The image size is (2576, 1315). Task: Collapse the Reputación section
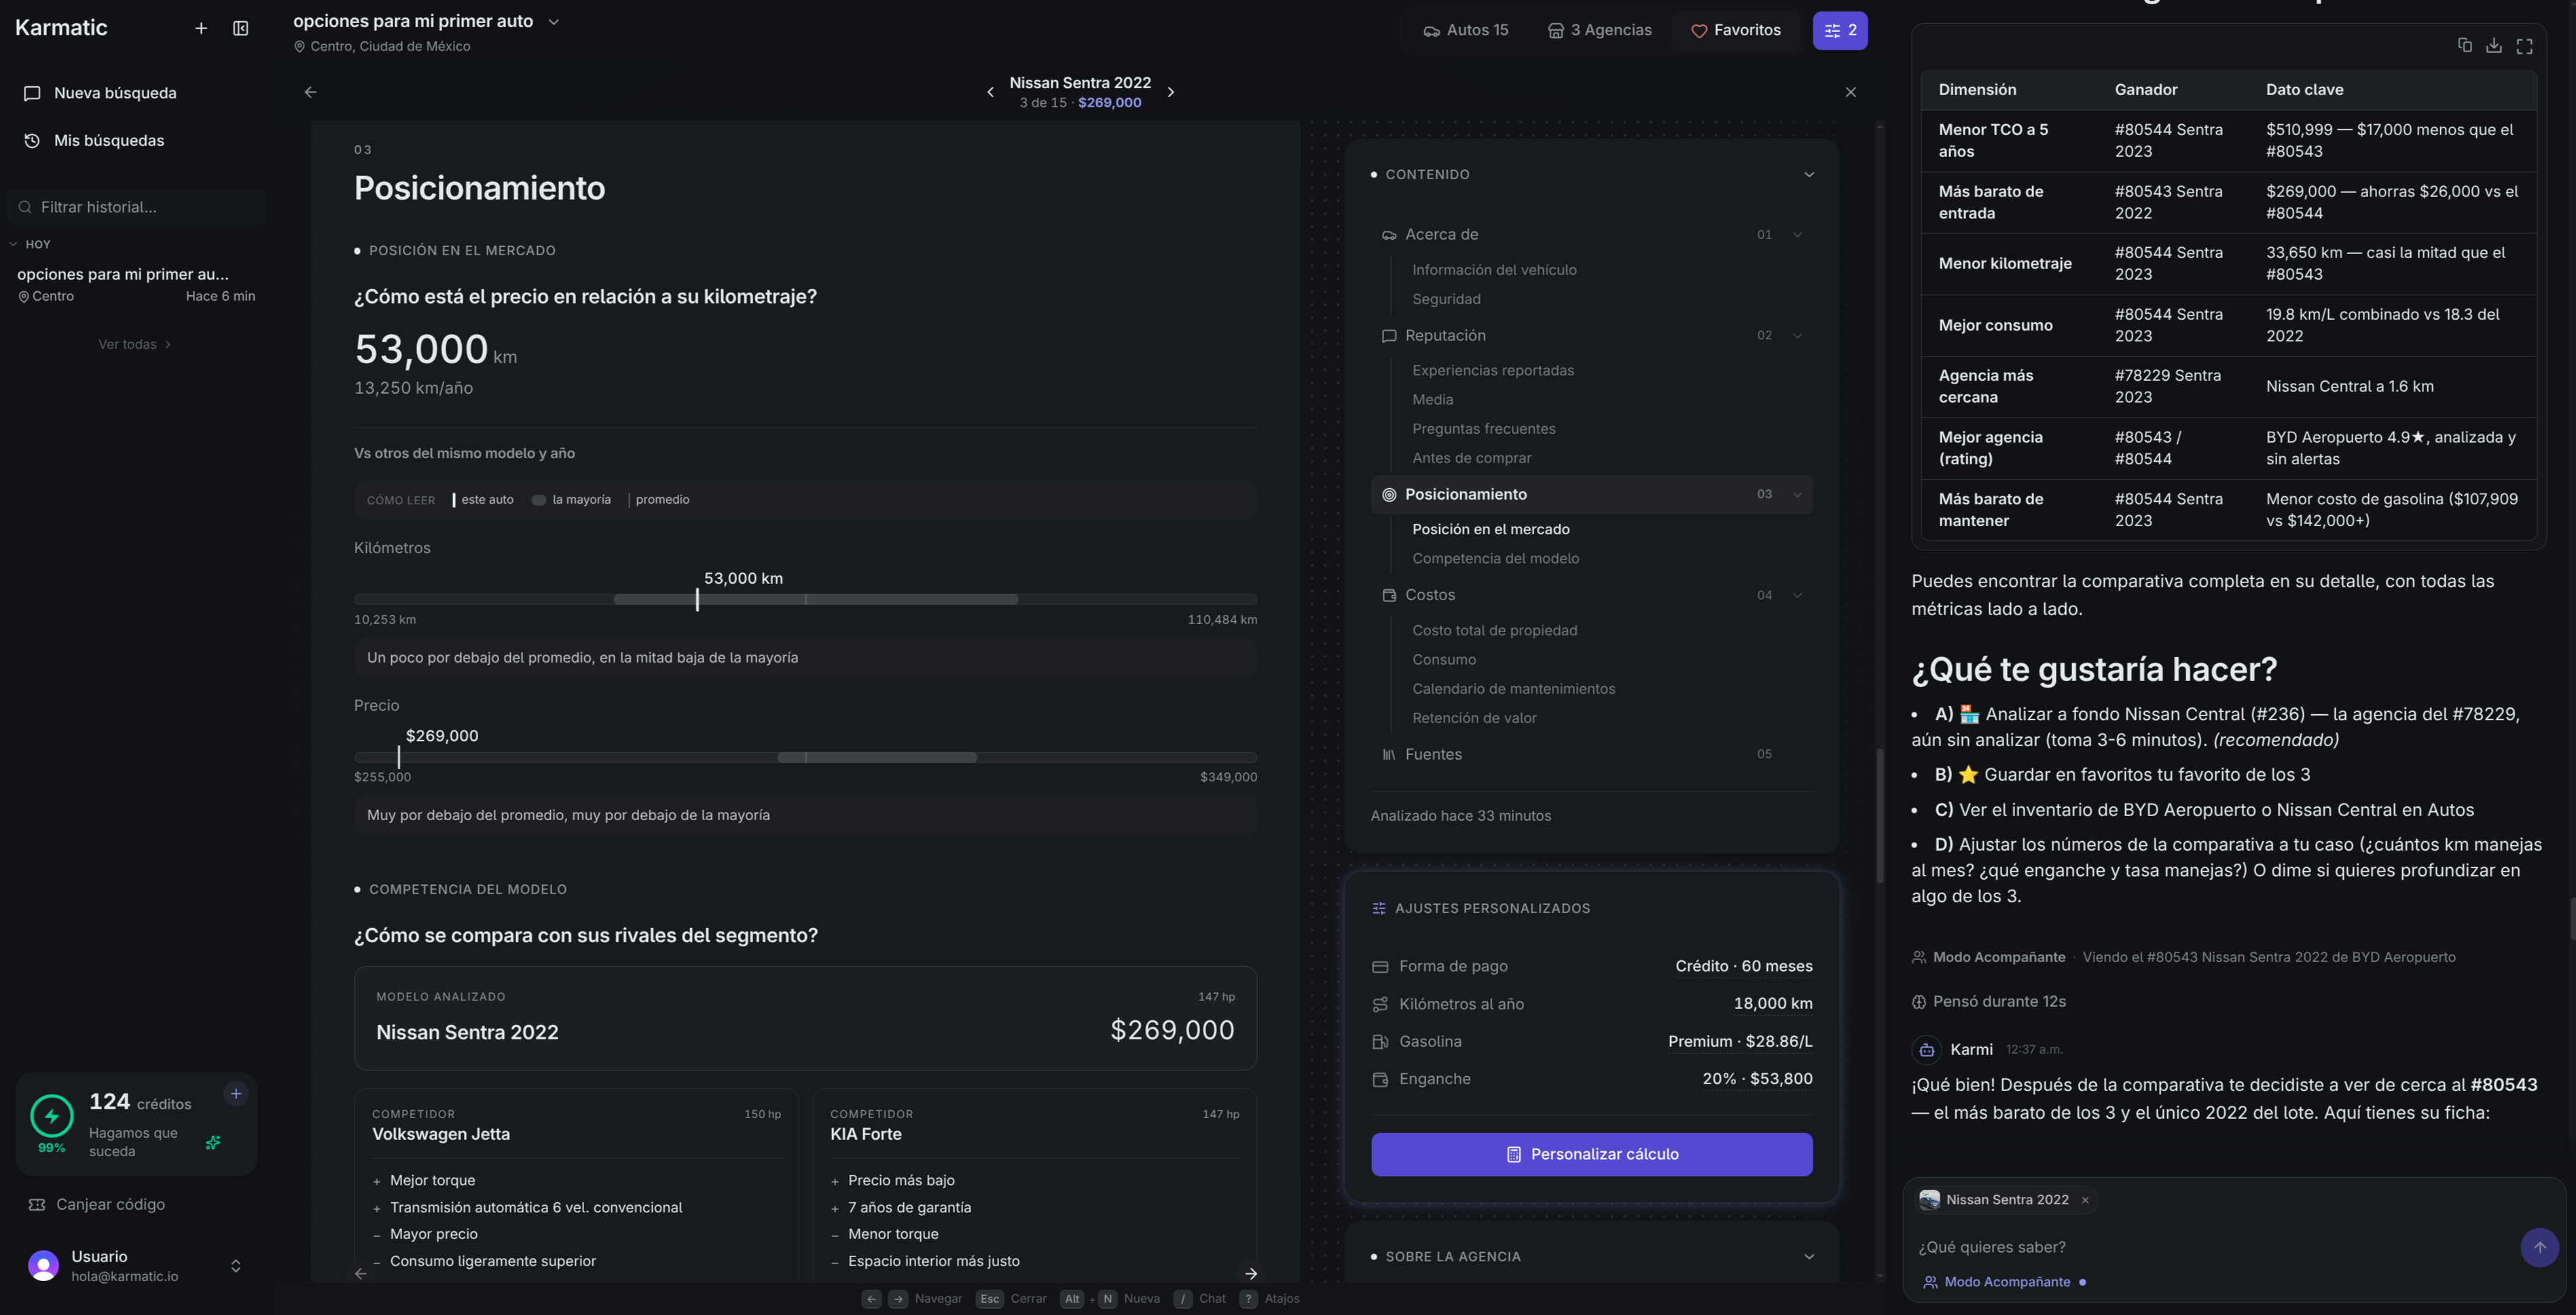coord(1798,336)
